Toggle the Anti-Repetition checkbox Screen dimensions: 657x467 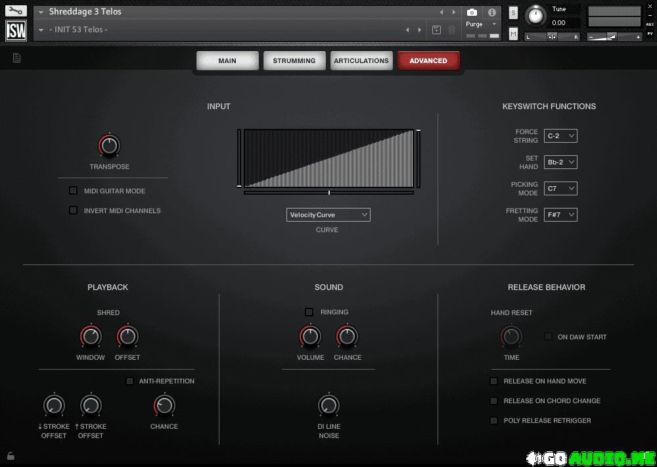pyautogui.click(x=129, y=381)
